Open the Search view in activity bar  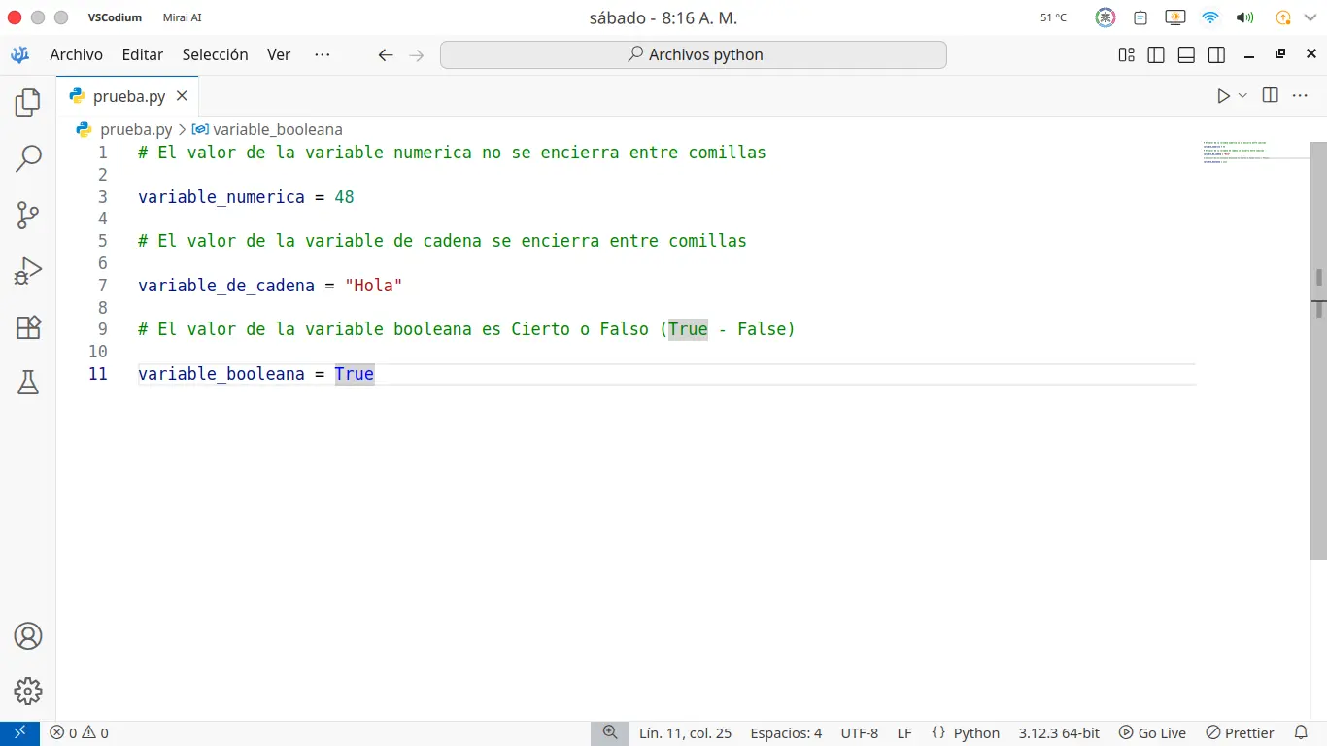[x=28, y=158]
